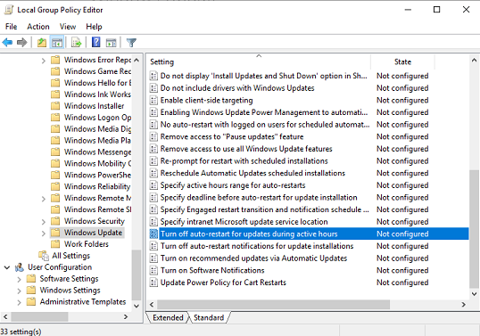Image resolution: width=480 pixels, height=336 pixels.
Task: Click the User Configuration node icon
Action: pos(20,267)
